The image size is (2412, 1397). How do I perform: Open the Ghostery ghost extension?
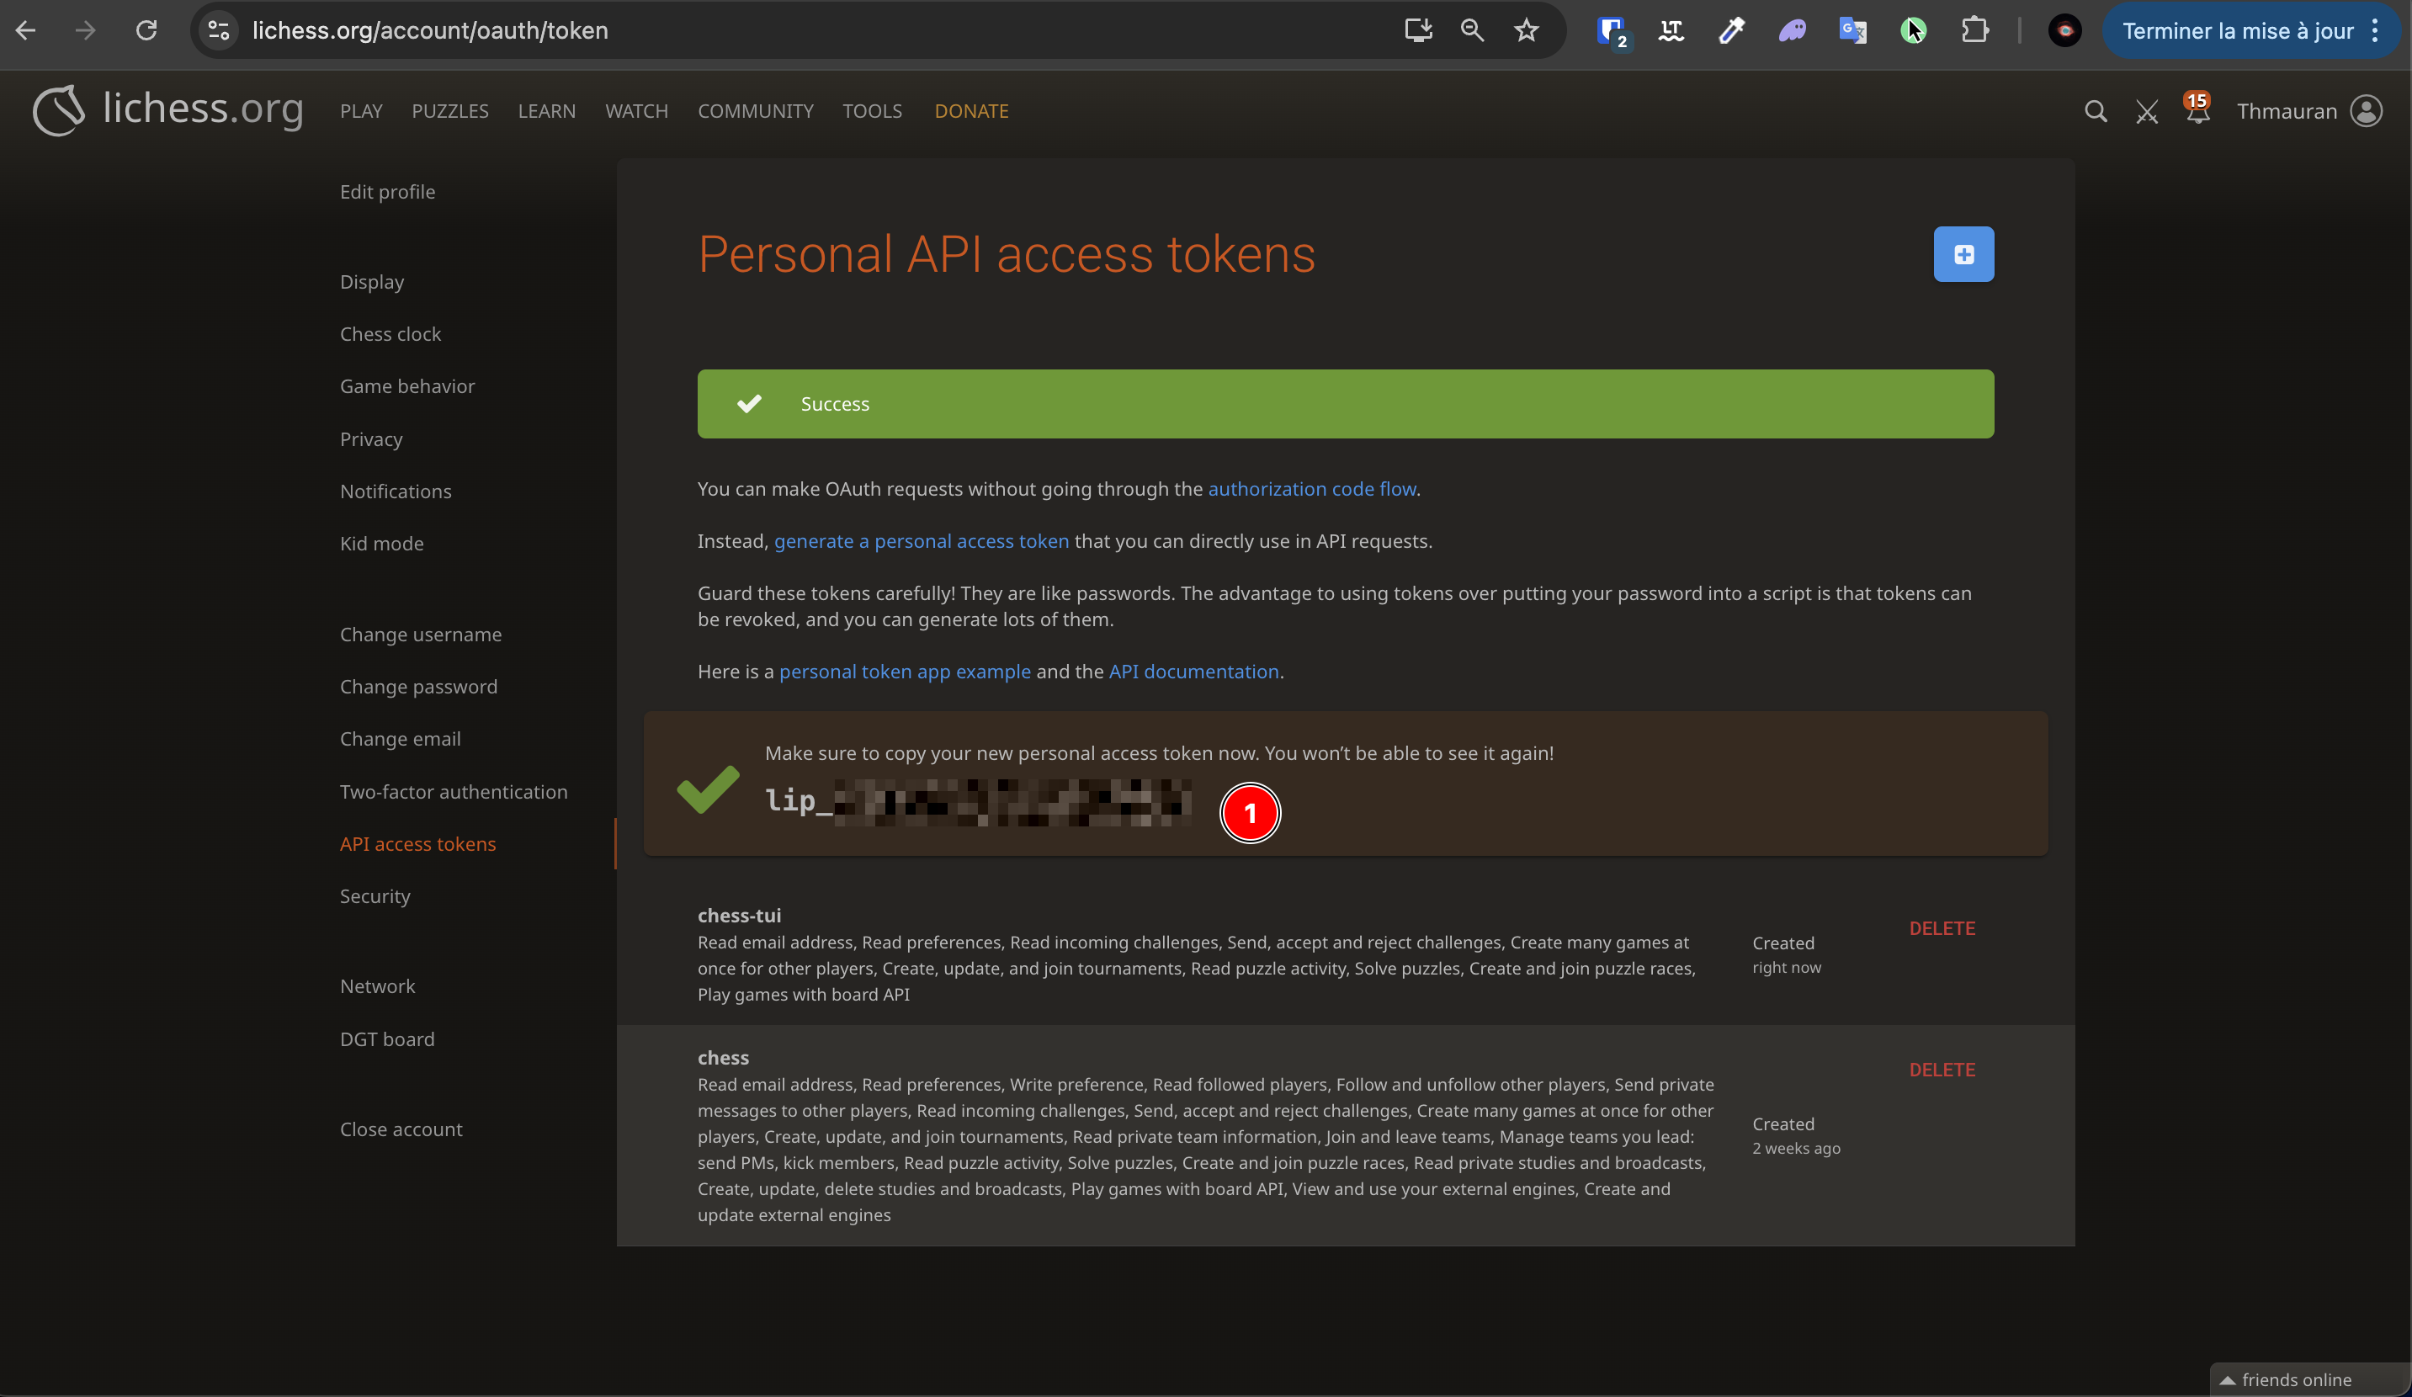[x=1792, y=29]
